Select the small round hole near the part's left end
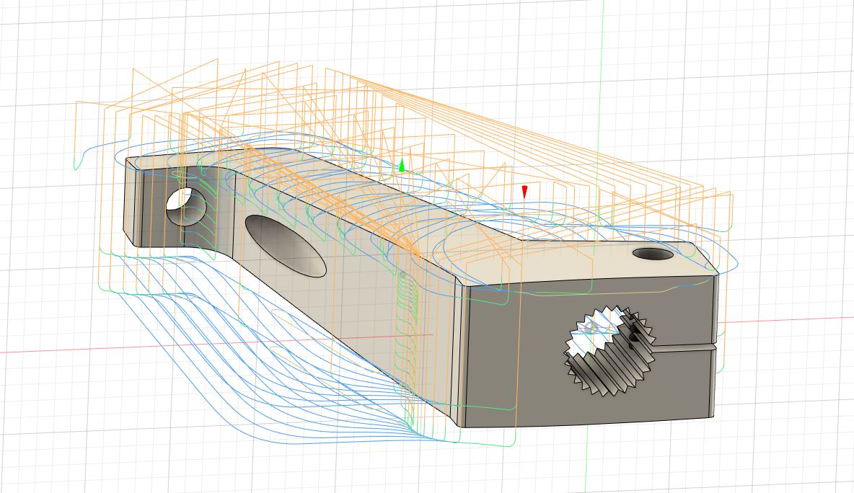This screenshot has height=493, width=854. point(186,207)
